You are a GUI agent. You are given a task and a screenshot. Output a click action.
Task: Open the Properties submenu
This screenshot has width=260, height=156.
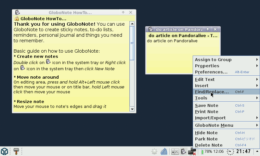coord(227,66)
